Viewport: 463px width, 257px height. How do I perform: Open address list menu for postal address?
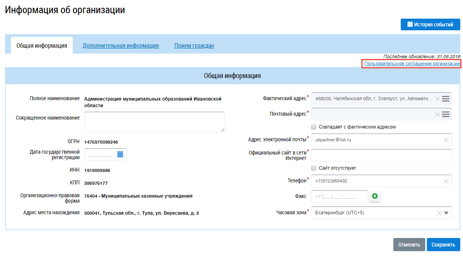(446, 114)
